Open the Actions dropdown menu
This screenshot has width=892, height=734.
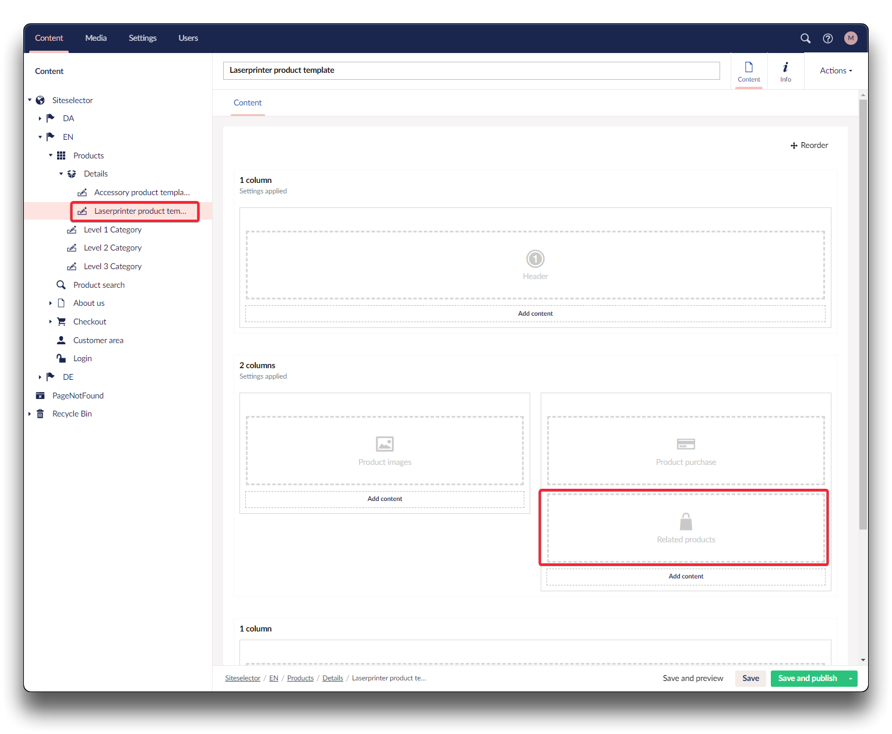835,71
